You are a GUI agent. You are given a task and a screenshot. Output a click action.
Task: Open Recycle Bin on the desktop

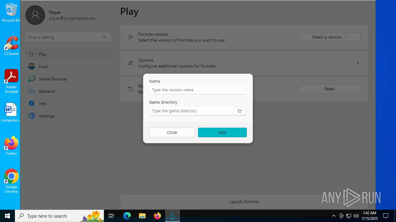click(11, 13)
